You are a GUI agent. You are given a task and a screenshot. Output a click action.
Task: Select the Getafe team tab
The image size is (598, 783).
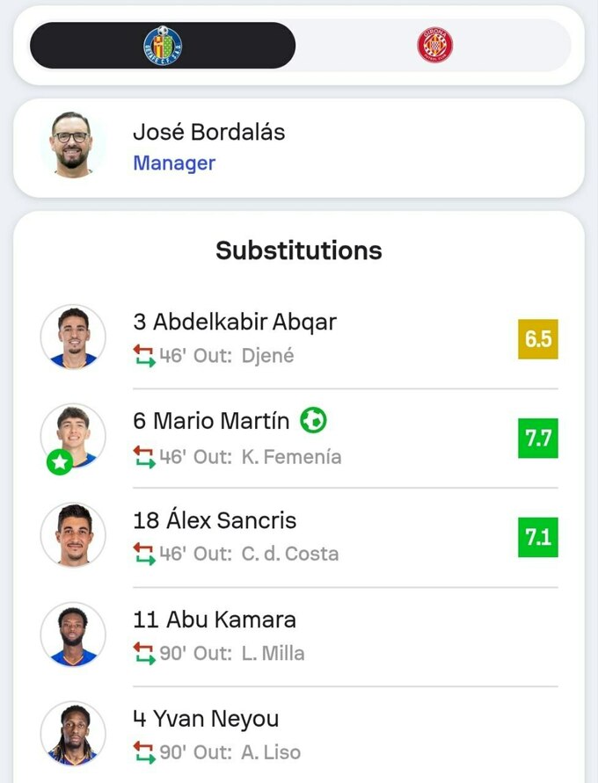pos(163,45)
